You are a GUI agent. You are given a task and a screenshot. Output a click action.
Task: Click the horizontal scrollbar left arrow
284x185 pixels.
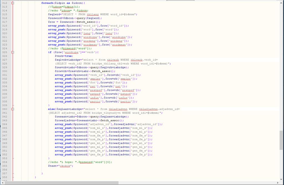click(x=2, y=183)
